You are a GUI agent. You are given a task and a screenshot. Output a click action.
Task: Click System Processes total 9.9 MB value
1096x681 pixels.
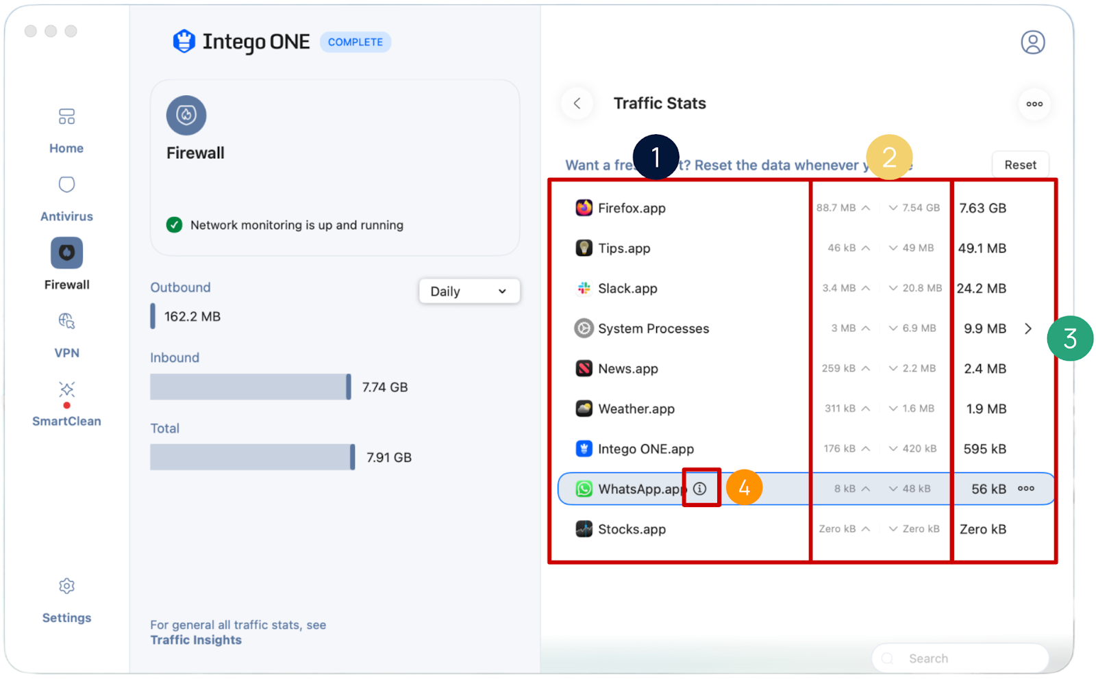click(x=985, y=329)
